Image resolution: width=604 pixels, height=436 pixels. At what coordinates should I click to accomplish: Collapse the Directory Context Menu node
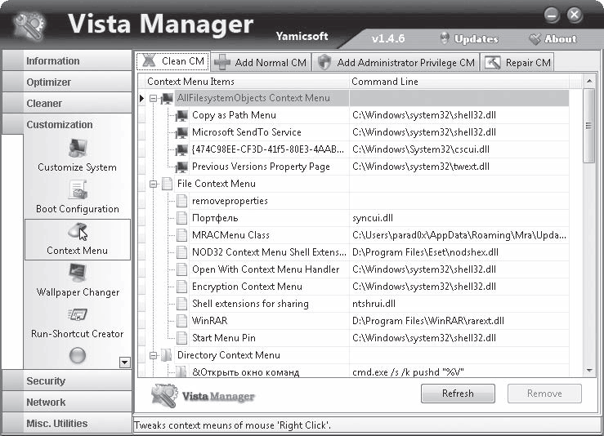[x=154, y=355]
